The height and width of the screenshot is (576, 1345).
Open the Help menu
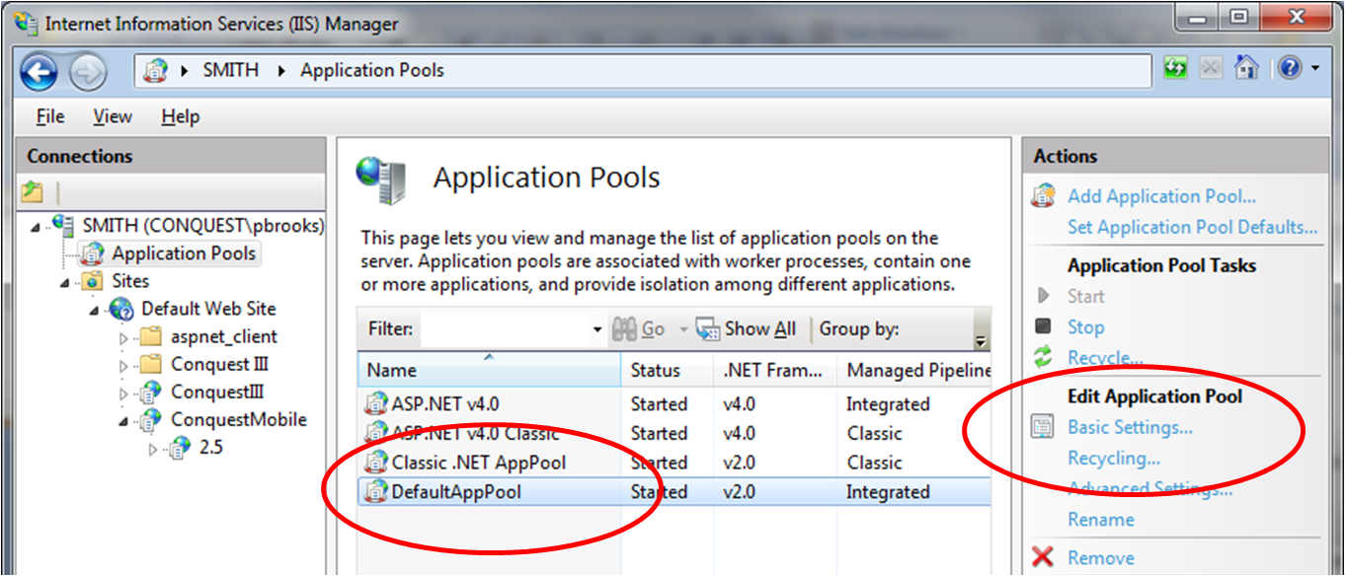(x=181, y=116)
